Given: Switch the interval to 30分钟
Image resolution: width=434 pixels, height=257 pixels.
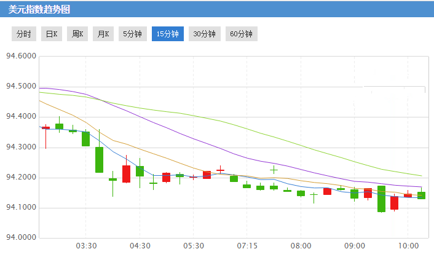Looking at the screenshot, I should click(x=204, y=34).
